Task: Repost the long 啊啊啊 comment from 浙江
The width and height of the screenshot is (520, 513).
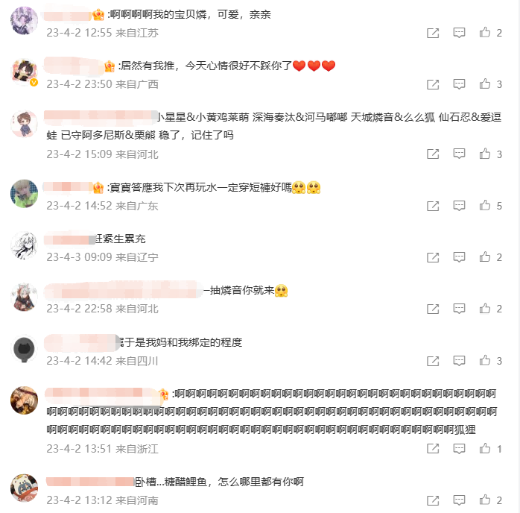Action: click(433, 449)
